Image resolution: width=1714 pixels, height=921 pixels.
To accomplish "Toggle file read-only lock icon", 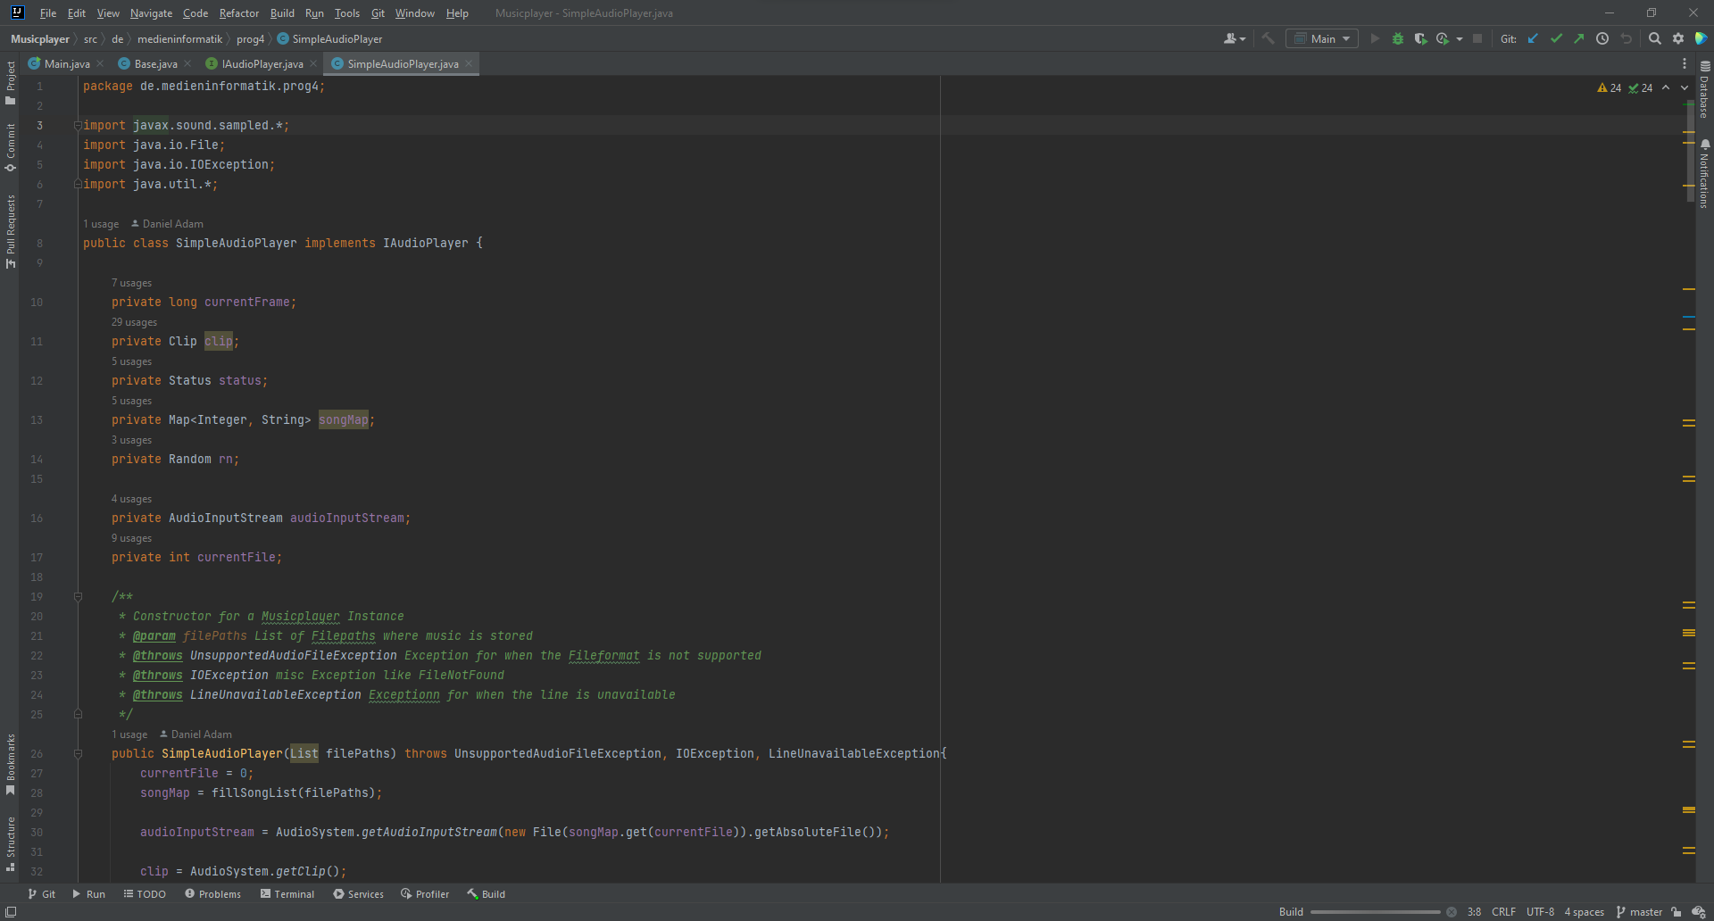I will pos(1677,911).
